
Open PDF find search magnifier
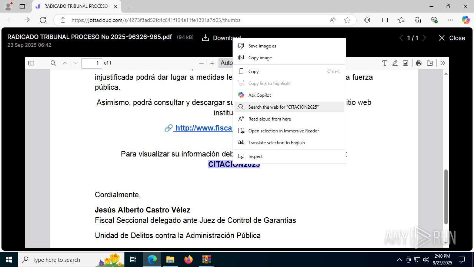coord(53,63)
